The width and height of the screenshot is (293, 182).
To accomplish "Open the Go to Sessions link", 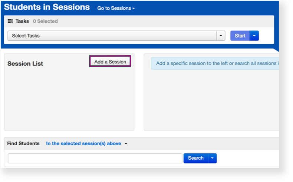I will coord(116,8).
